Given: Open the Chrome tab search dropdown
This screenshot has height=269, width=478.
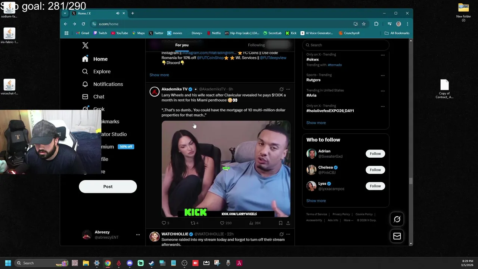Looking at the screenshot, I should (65, 13).
